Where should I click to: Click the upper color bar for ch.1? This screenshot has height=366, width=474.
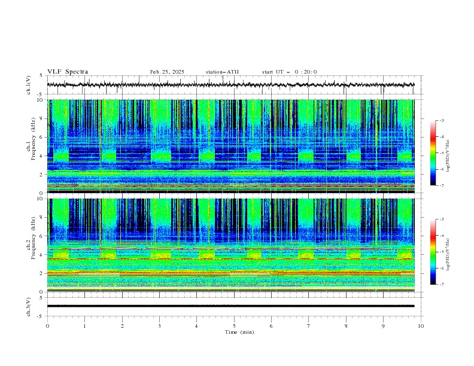[433, 152]
